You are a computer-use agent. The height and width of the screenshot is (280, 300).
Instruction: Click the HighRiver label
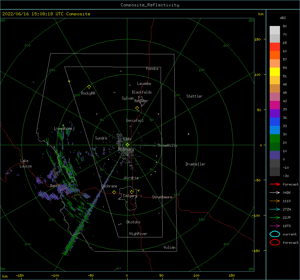coord(138,234)
